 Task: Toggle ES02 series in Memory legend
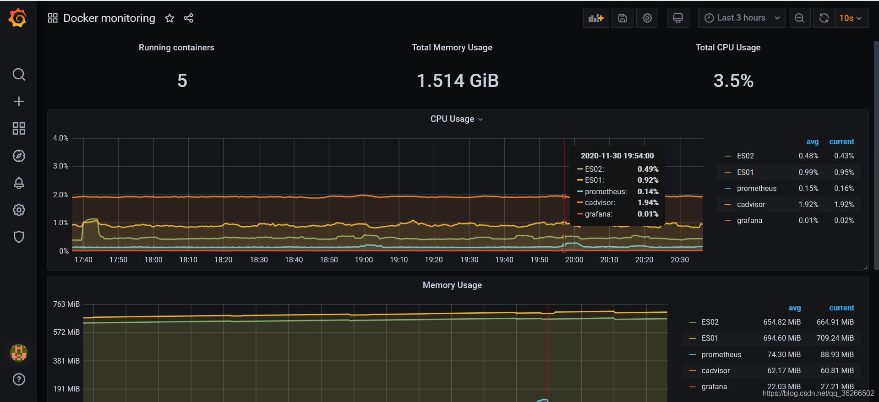(x=710, y=322)
